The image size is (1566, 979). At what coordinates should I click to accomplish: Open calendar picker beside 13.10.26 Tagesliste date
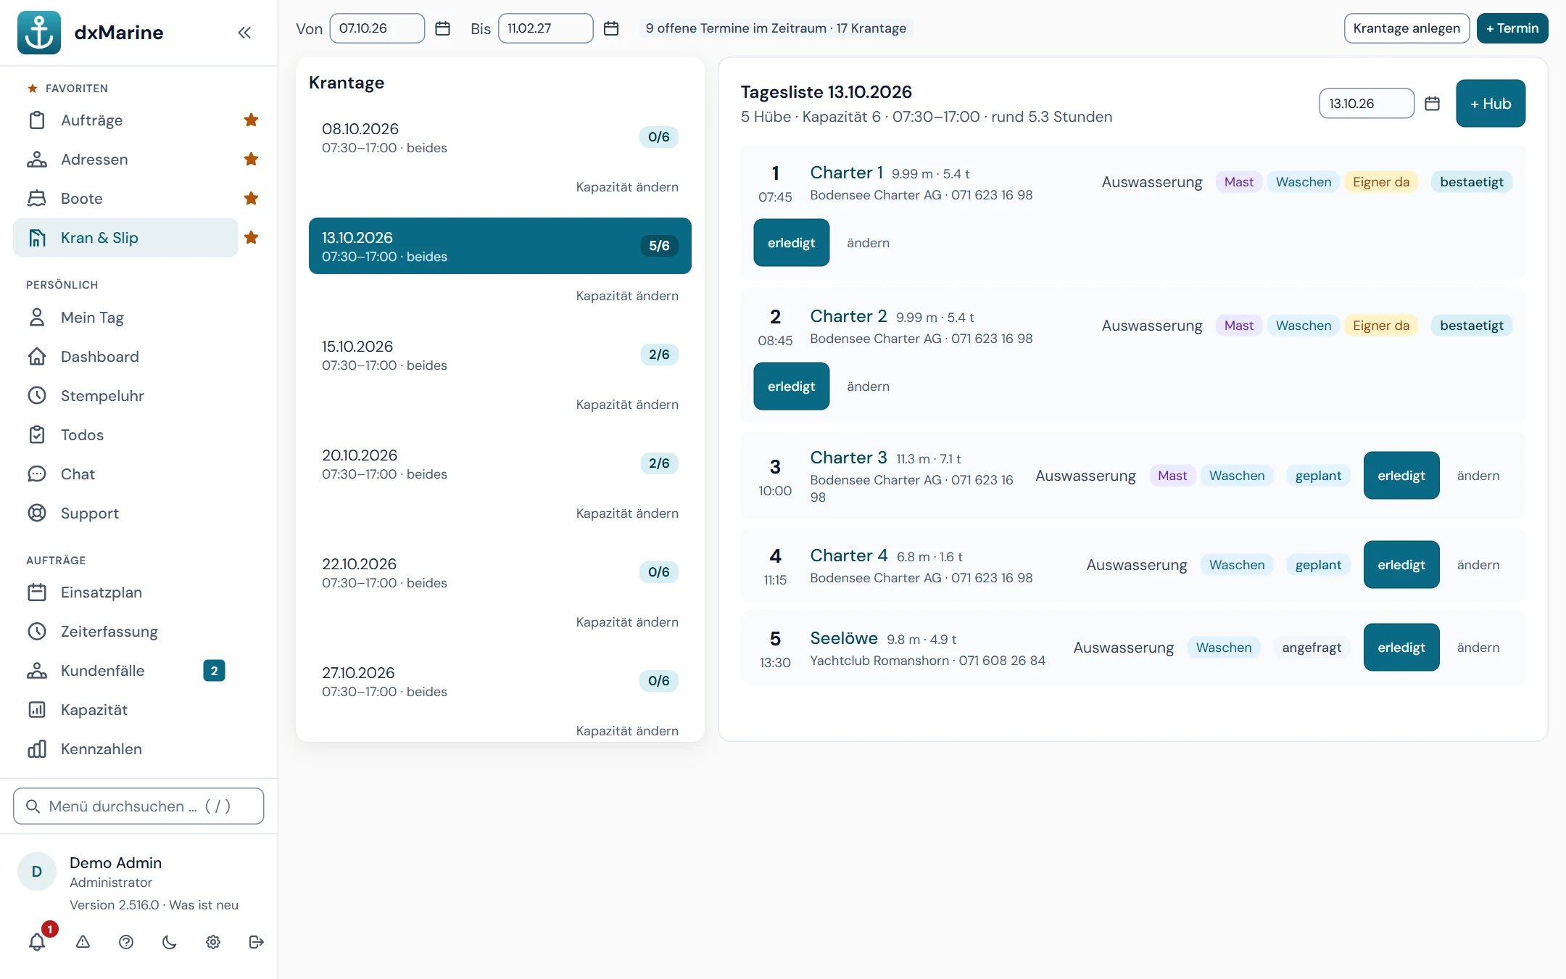tap(1432, 104)
